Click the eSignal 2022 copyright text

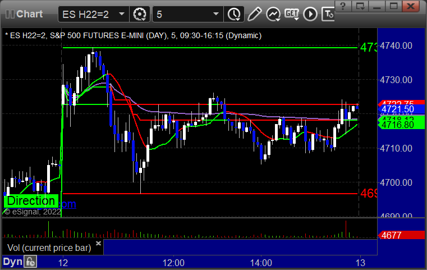point(33,212)
